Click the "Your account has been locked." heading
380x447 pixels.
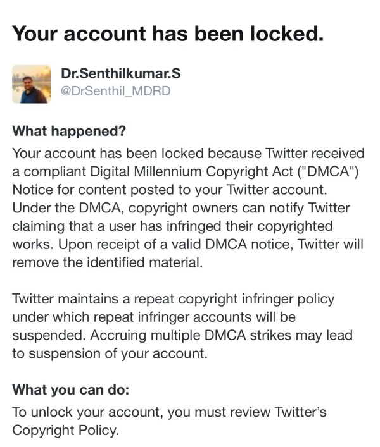coord(168,34)
